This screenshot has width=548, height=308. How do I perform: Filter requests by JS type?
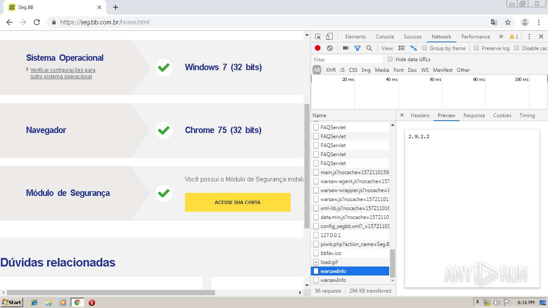(x=342, y=70)
